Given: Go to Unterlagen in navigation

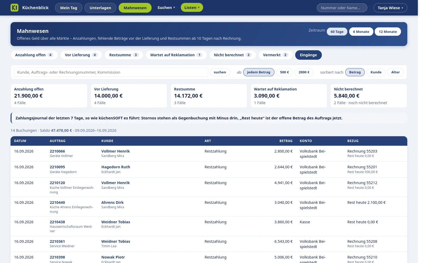Looking at the screenshot, I should coord(100,8).
